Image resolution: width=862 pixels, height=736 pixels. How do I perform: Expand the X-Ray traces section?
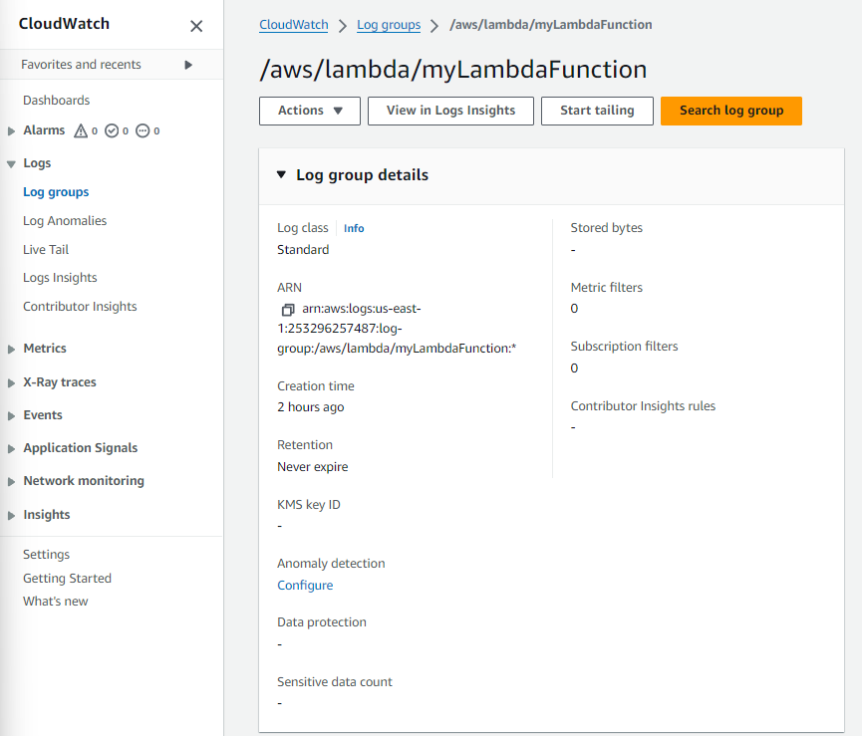click(11, 382)
